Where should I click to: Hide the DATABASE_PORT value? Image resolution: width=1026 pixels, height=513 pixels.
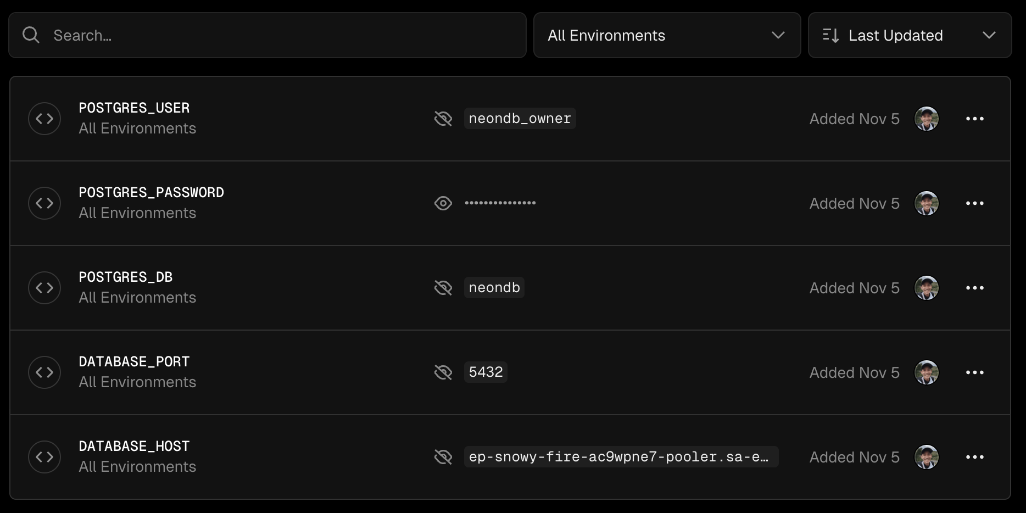coord(443,372)
